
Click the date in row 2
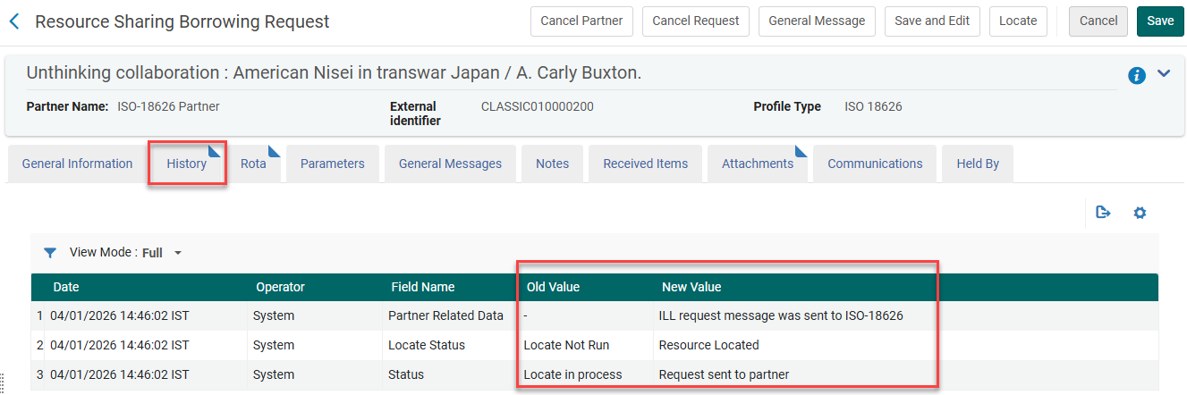[x=119, y=345]
